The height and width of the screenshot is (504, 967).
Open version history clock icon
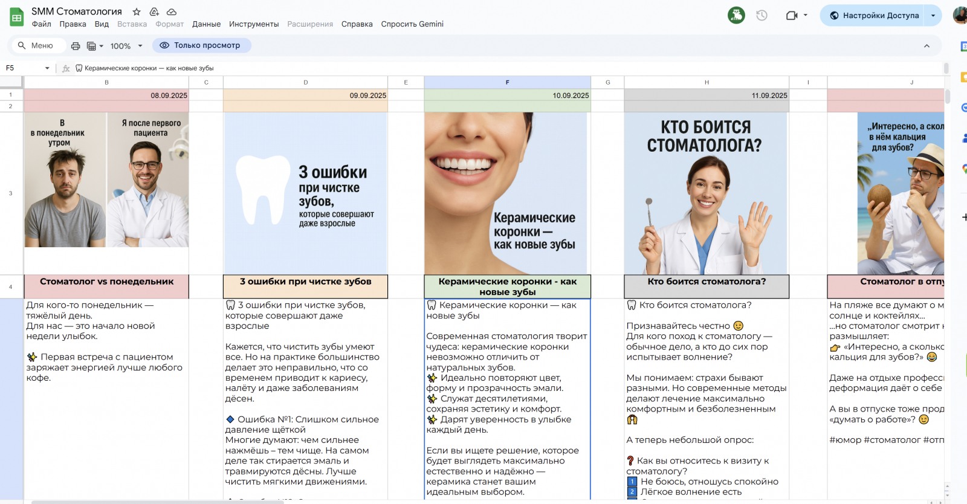(762, 16)
